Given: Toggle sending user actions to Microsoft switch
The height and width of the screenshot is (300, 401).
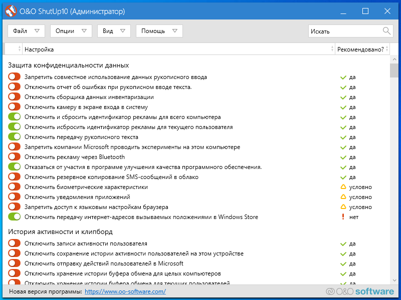Looking at the screenshot, I should point(15,263).
